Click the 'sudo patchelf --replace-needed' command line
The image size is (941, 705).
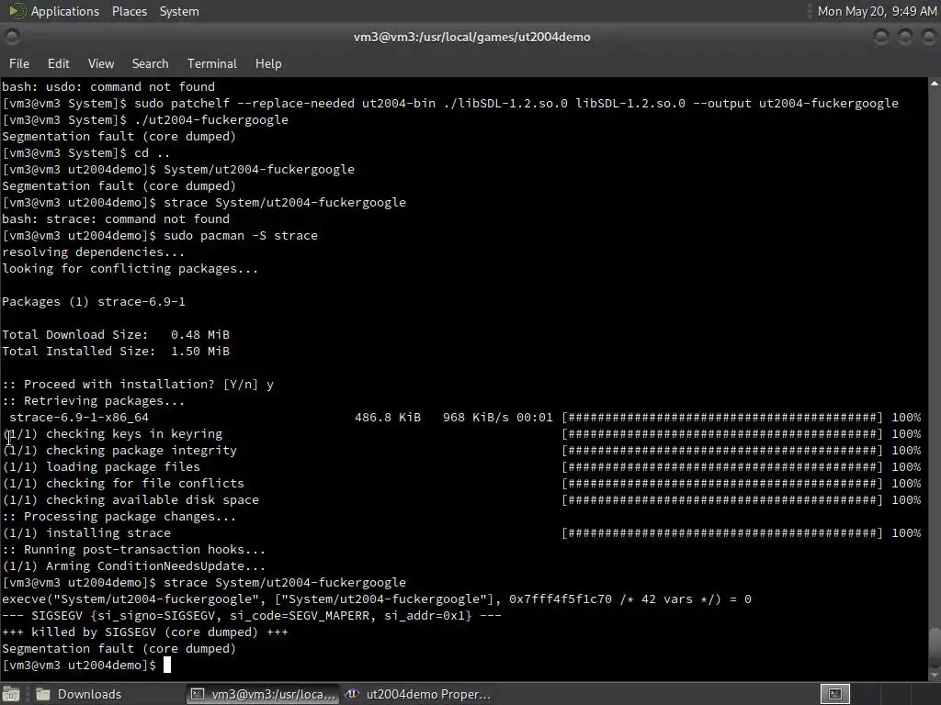(x=450, y=103)
